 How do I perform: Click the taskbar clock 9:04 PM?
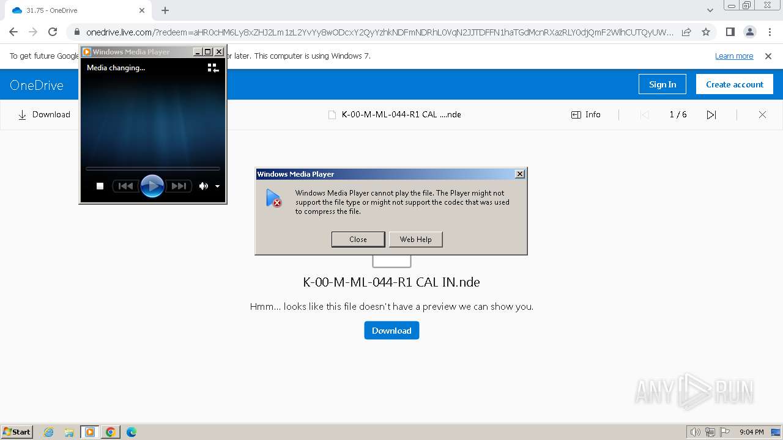click(751, 432)
